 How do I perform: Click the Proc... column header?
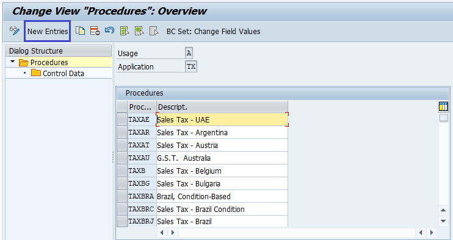[142, 107]
